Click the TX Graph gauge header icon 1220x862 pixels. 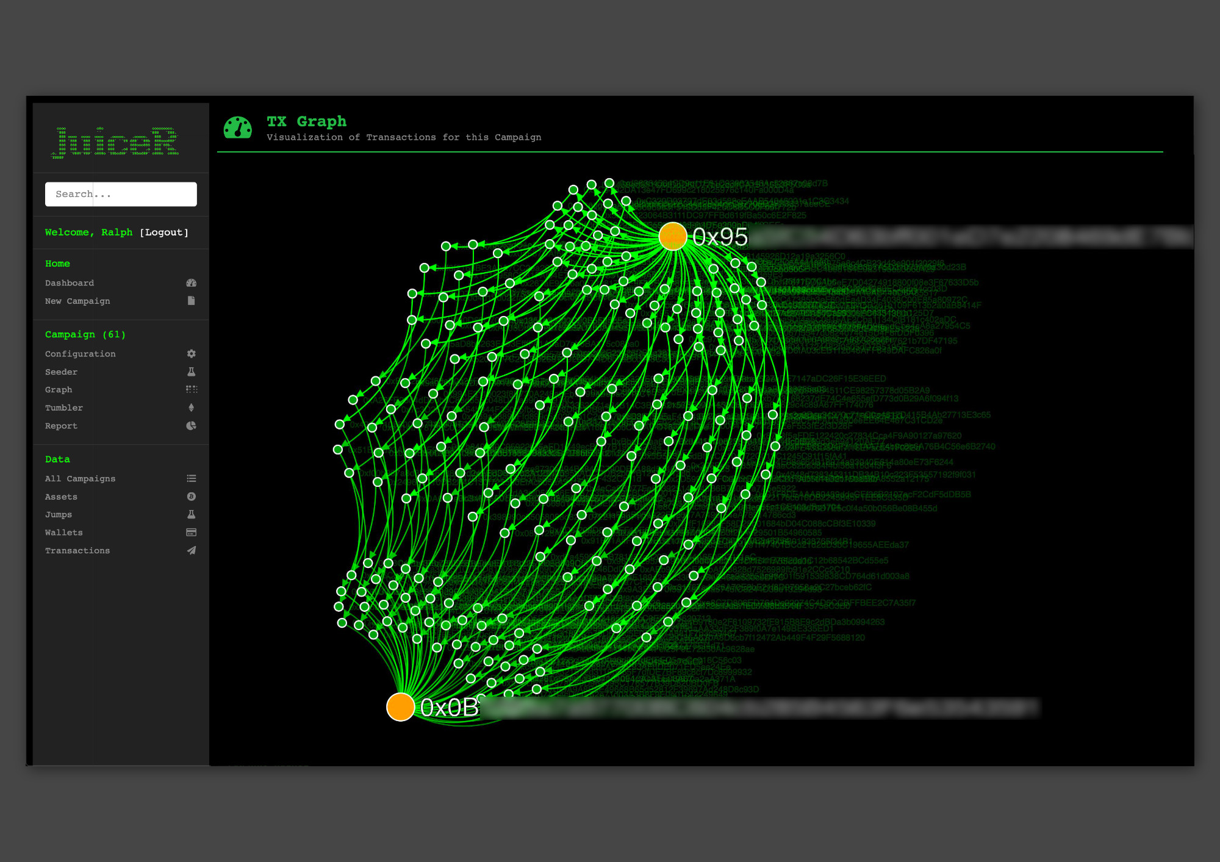coord(238,128)
